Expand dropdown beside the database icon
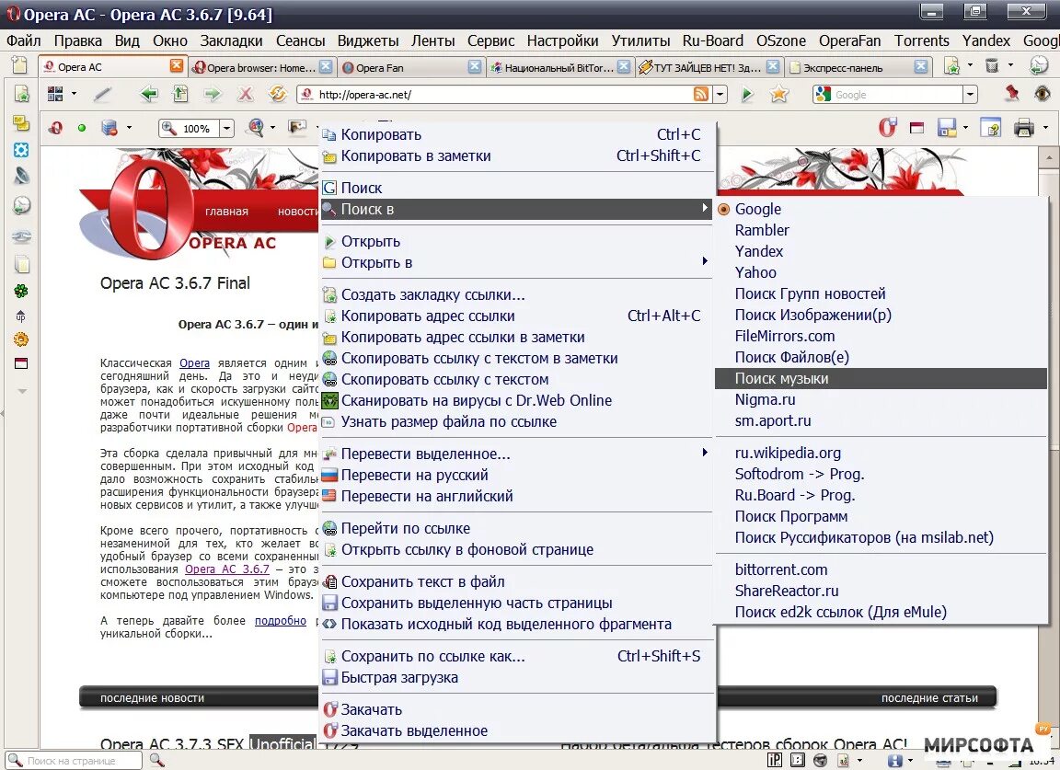Image resolution: width=1060 pixels, height=770 pixels. (x=129, y=128)
